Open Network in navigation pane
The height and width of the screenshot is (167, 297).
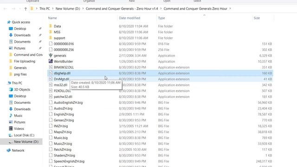click(18, 150)
